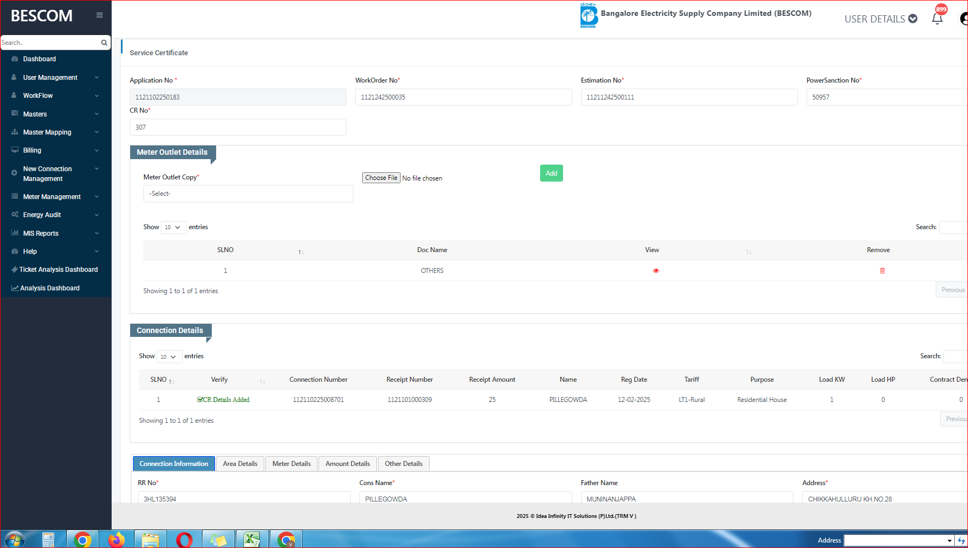Viewport: 968px width, 548px height.
Task: Click the Father Name field MUNINANJAPPA
Action: tap(687, 498)
